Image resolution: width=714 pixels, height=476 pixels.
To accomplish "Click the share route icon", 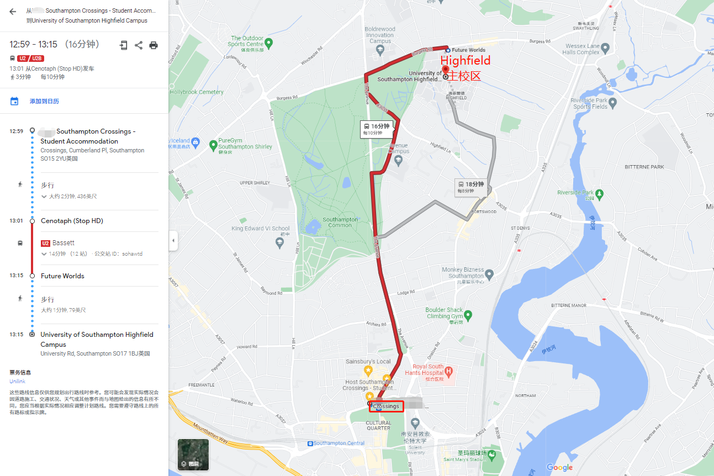I will (139, 45).
